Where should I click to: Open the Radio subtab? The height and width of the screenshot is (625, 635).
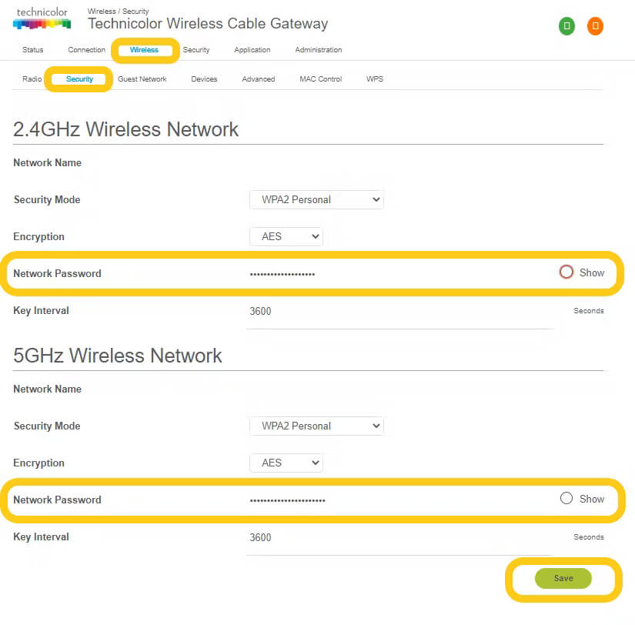tap(32, 79)
